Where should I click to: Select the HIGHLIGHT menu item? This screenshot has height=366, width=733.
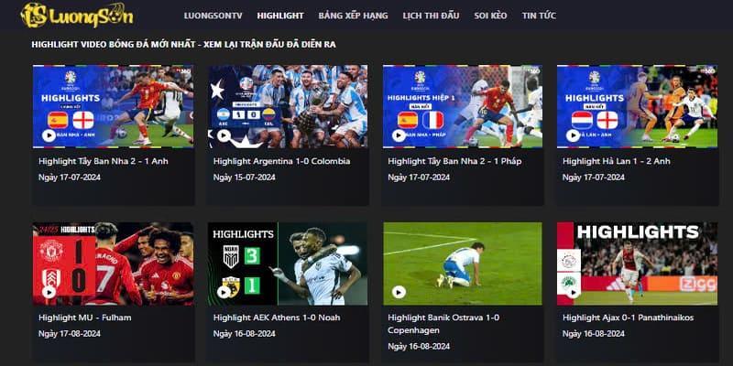(x=280, y=16)
